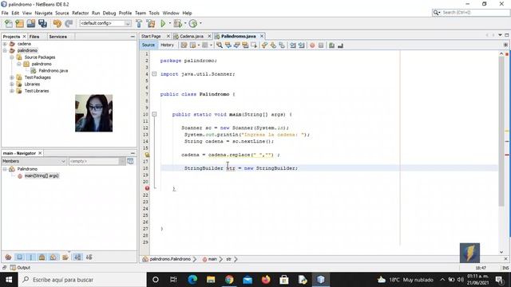511x287 pixels.
Task: Click the Undo arrow icon
Action: coord(57,23)
